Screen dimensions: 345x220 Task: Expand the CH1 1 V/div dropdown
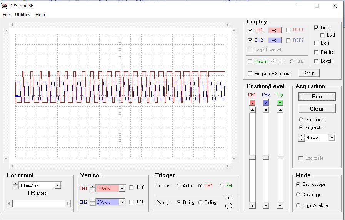click(122, 188)
